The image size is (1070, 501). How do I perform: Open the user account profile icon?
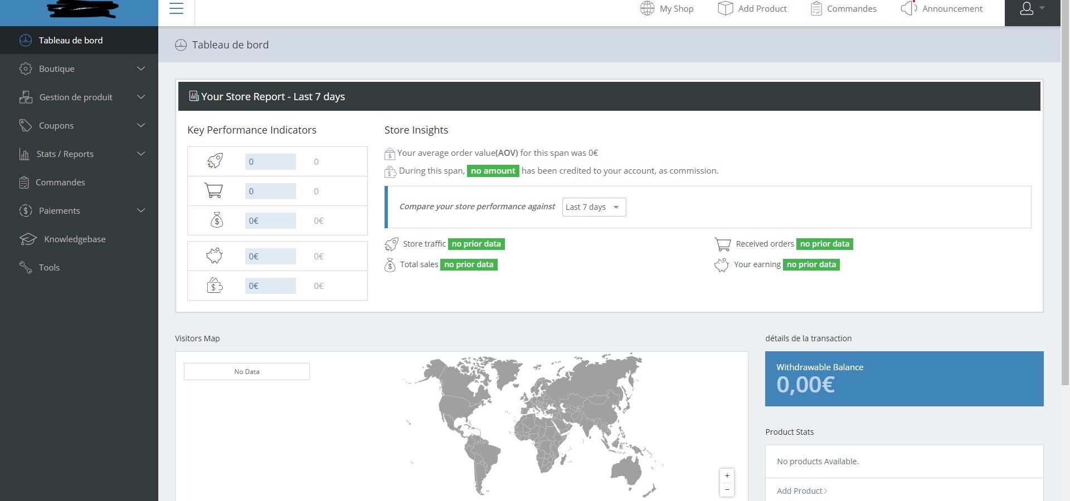tap(1027, 8)
